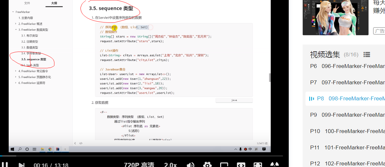Viewport: 385px width, 167px height.
Task: Play P12 102-FreeMarker from the playlist
Action: tap(347, 163)
